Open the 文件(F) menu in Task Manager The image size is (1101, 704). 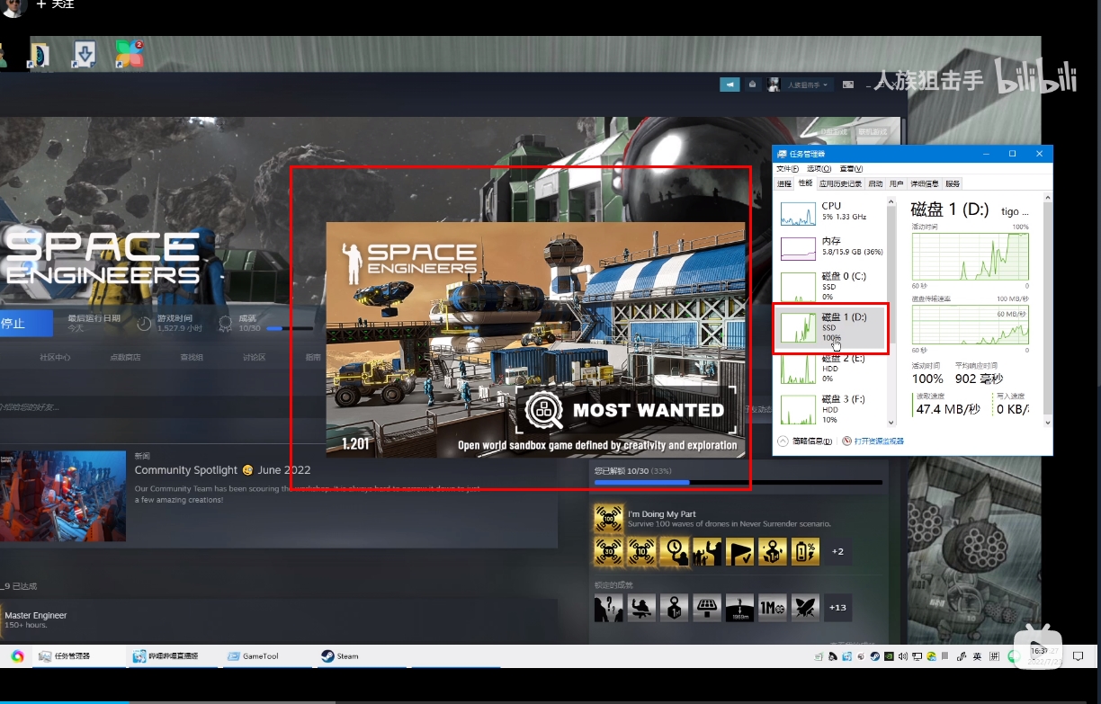787,169
